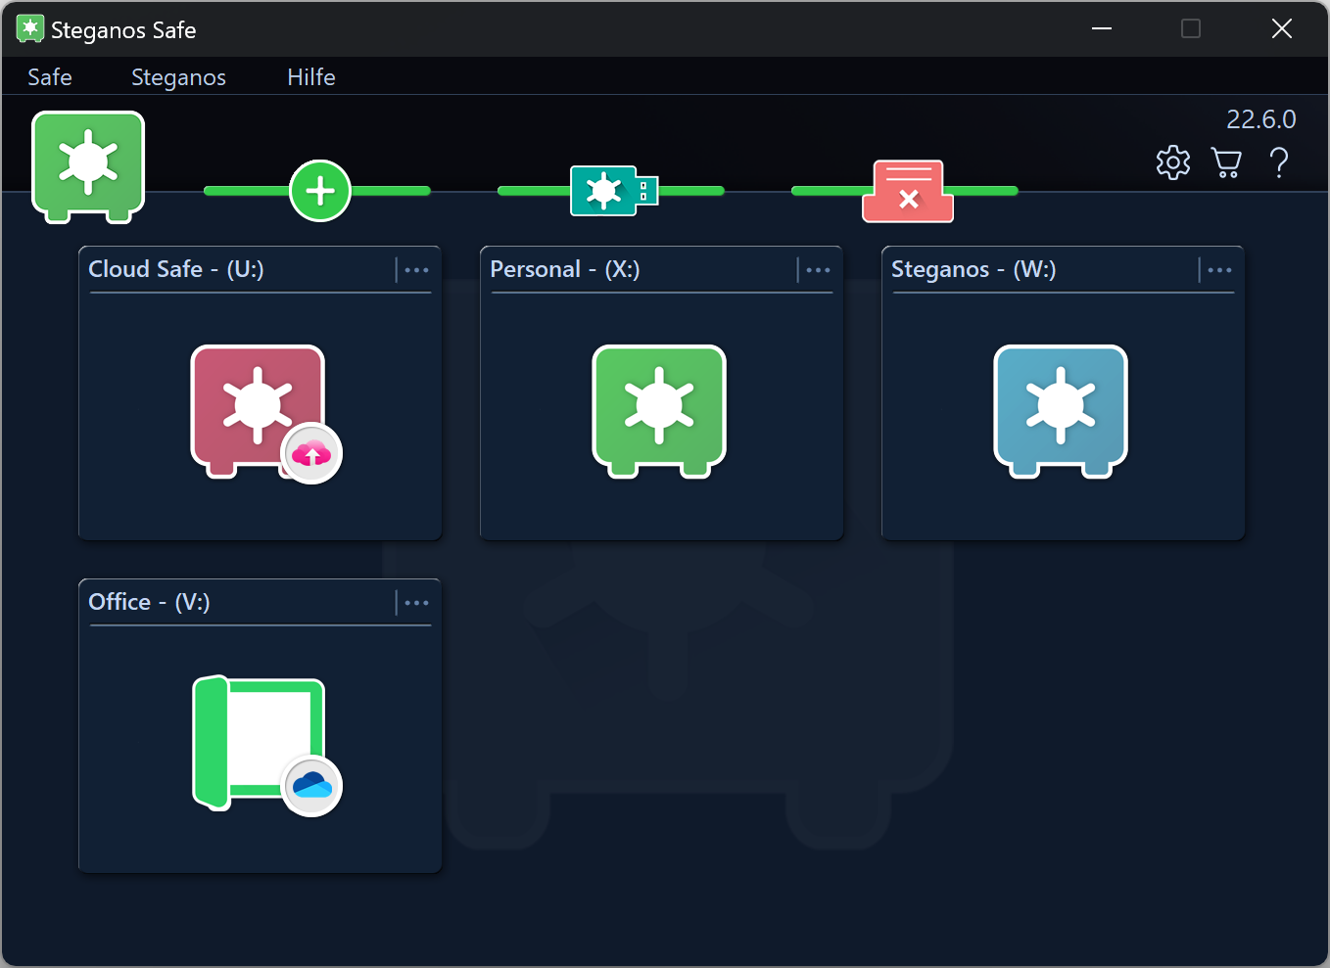Viewport: 1330px width, 968px height.
Task: Click the red shredder delete icon
Action: [908, 191]
